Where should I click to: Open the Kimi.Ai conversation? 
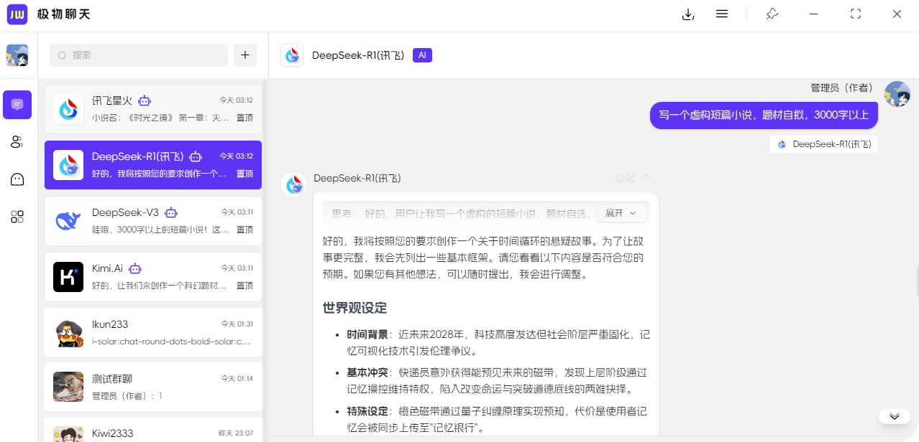(x=153, y=277)
